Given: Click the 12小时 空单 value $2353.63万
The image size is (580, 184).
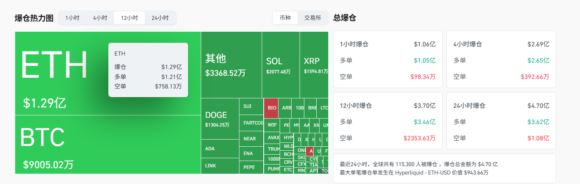Looking at the screenshot, I should (x=419, y=138).
